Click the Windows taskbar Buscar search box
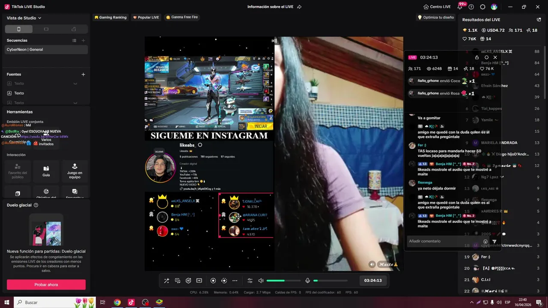The width and height of the screenshot is (548, 308). tap(55, 302)
